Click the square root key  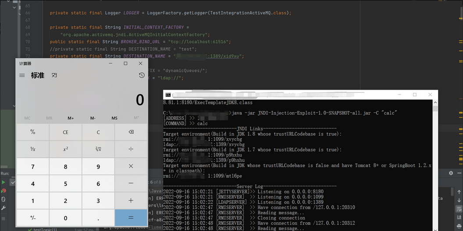pyautogui.click(x=98, y=149)
